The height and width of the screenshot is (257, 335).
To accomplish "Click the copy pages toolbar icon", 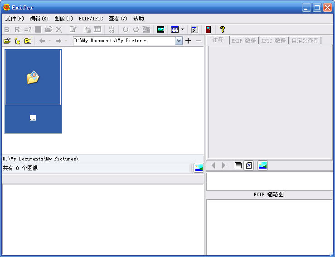I will coord(87,29).
